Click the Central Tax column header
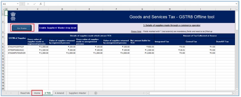The image size is (241, 97). click(200, 42)
